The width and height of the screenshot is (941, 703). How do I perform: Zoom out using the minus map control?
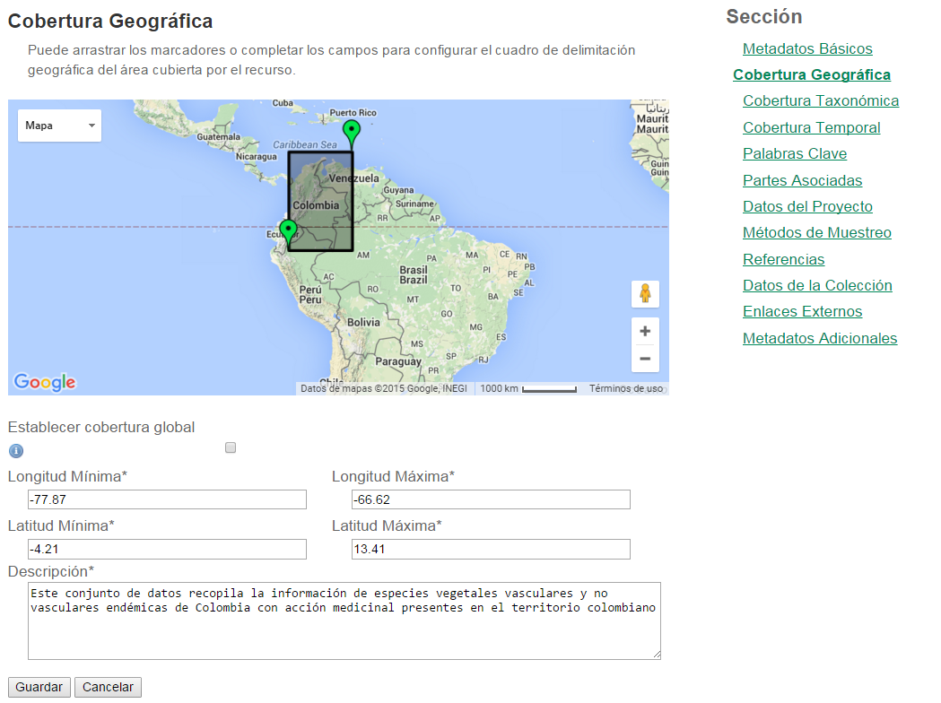(645, 358)
